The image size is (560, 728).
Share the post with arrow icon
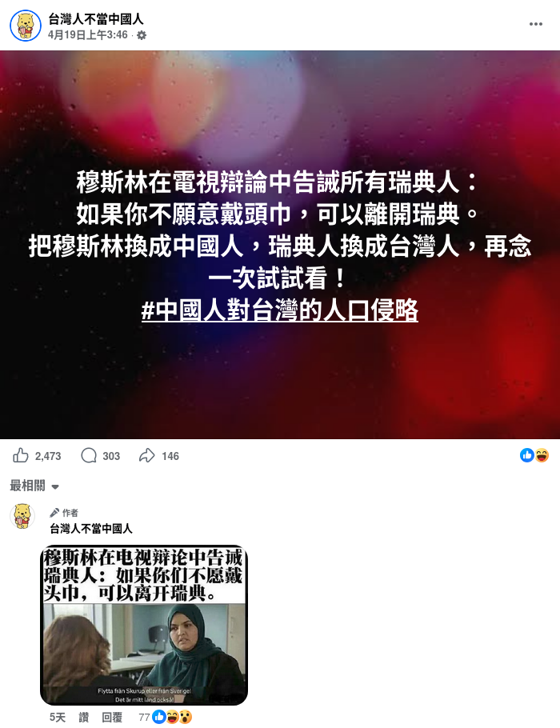pyautogui.click(x=146, y=455)
